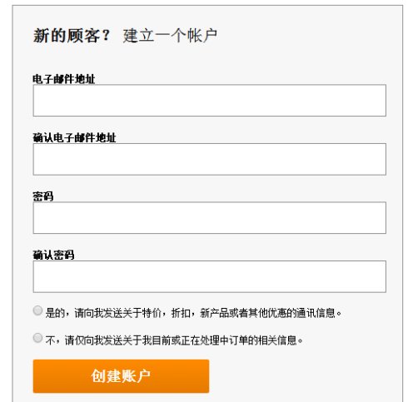
Task: Submit the registration form via 创建账户
Action: [121, 376]
